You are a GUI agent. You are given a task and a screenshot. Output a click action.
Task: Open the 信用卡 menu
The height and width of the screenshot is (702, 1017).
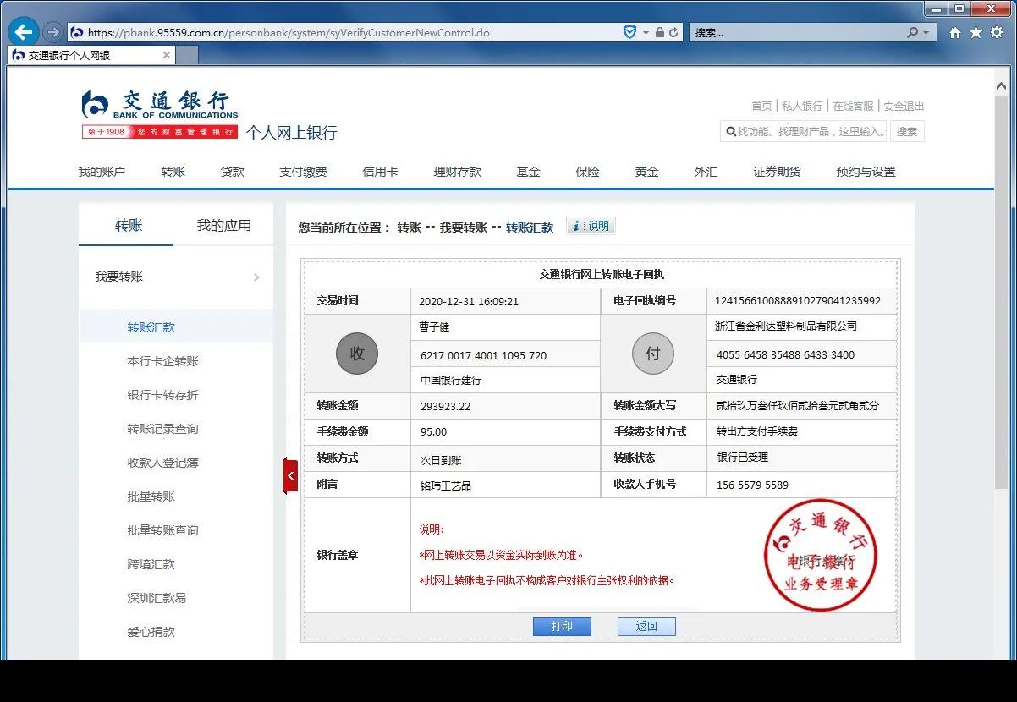(x=380, y=172)
